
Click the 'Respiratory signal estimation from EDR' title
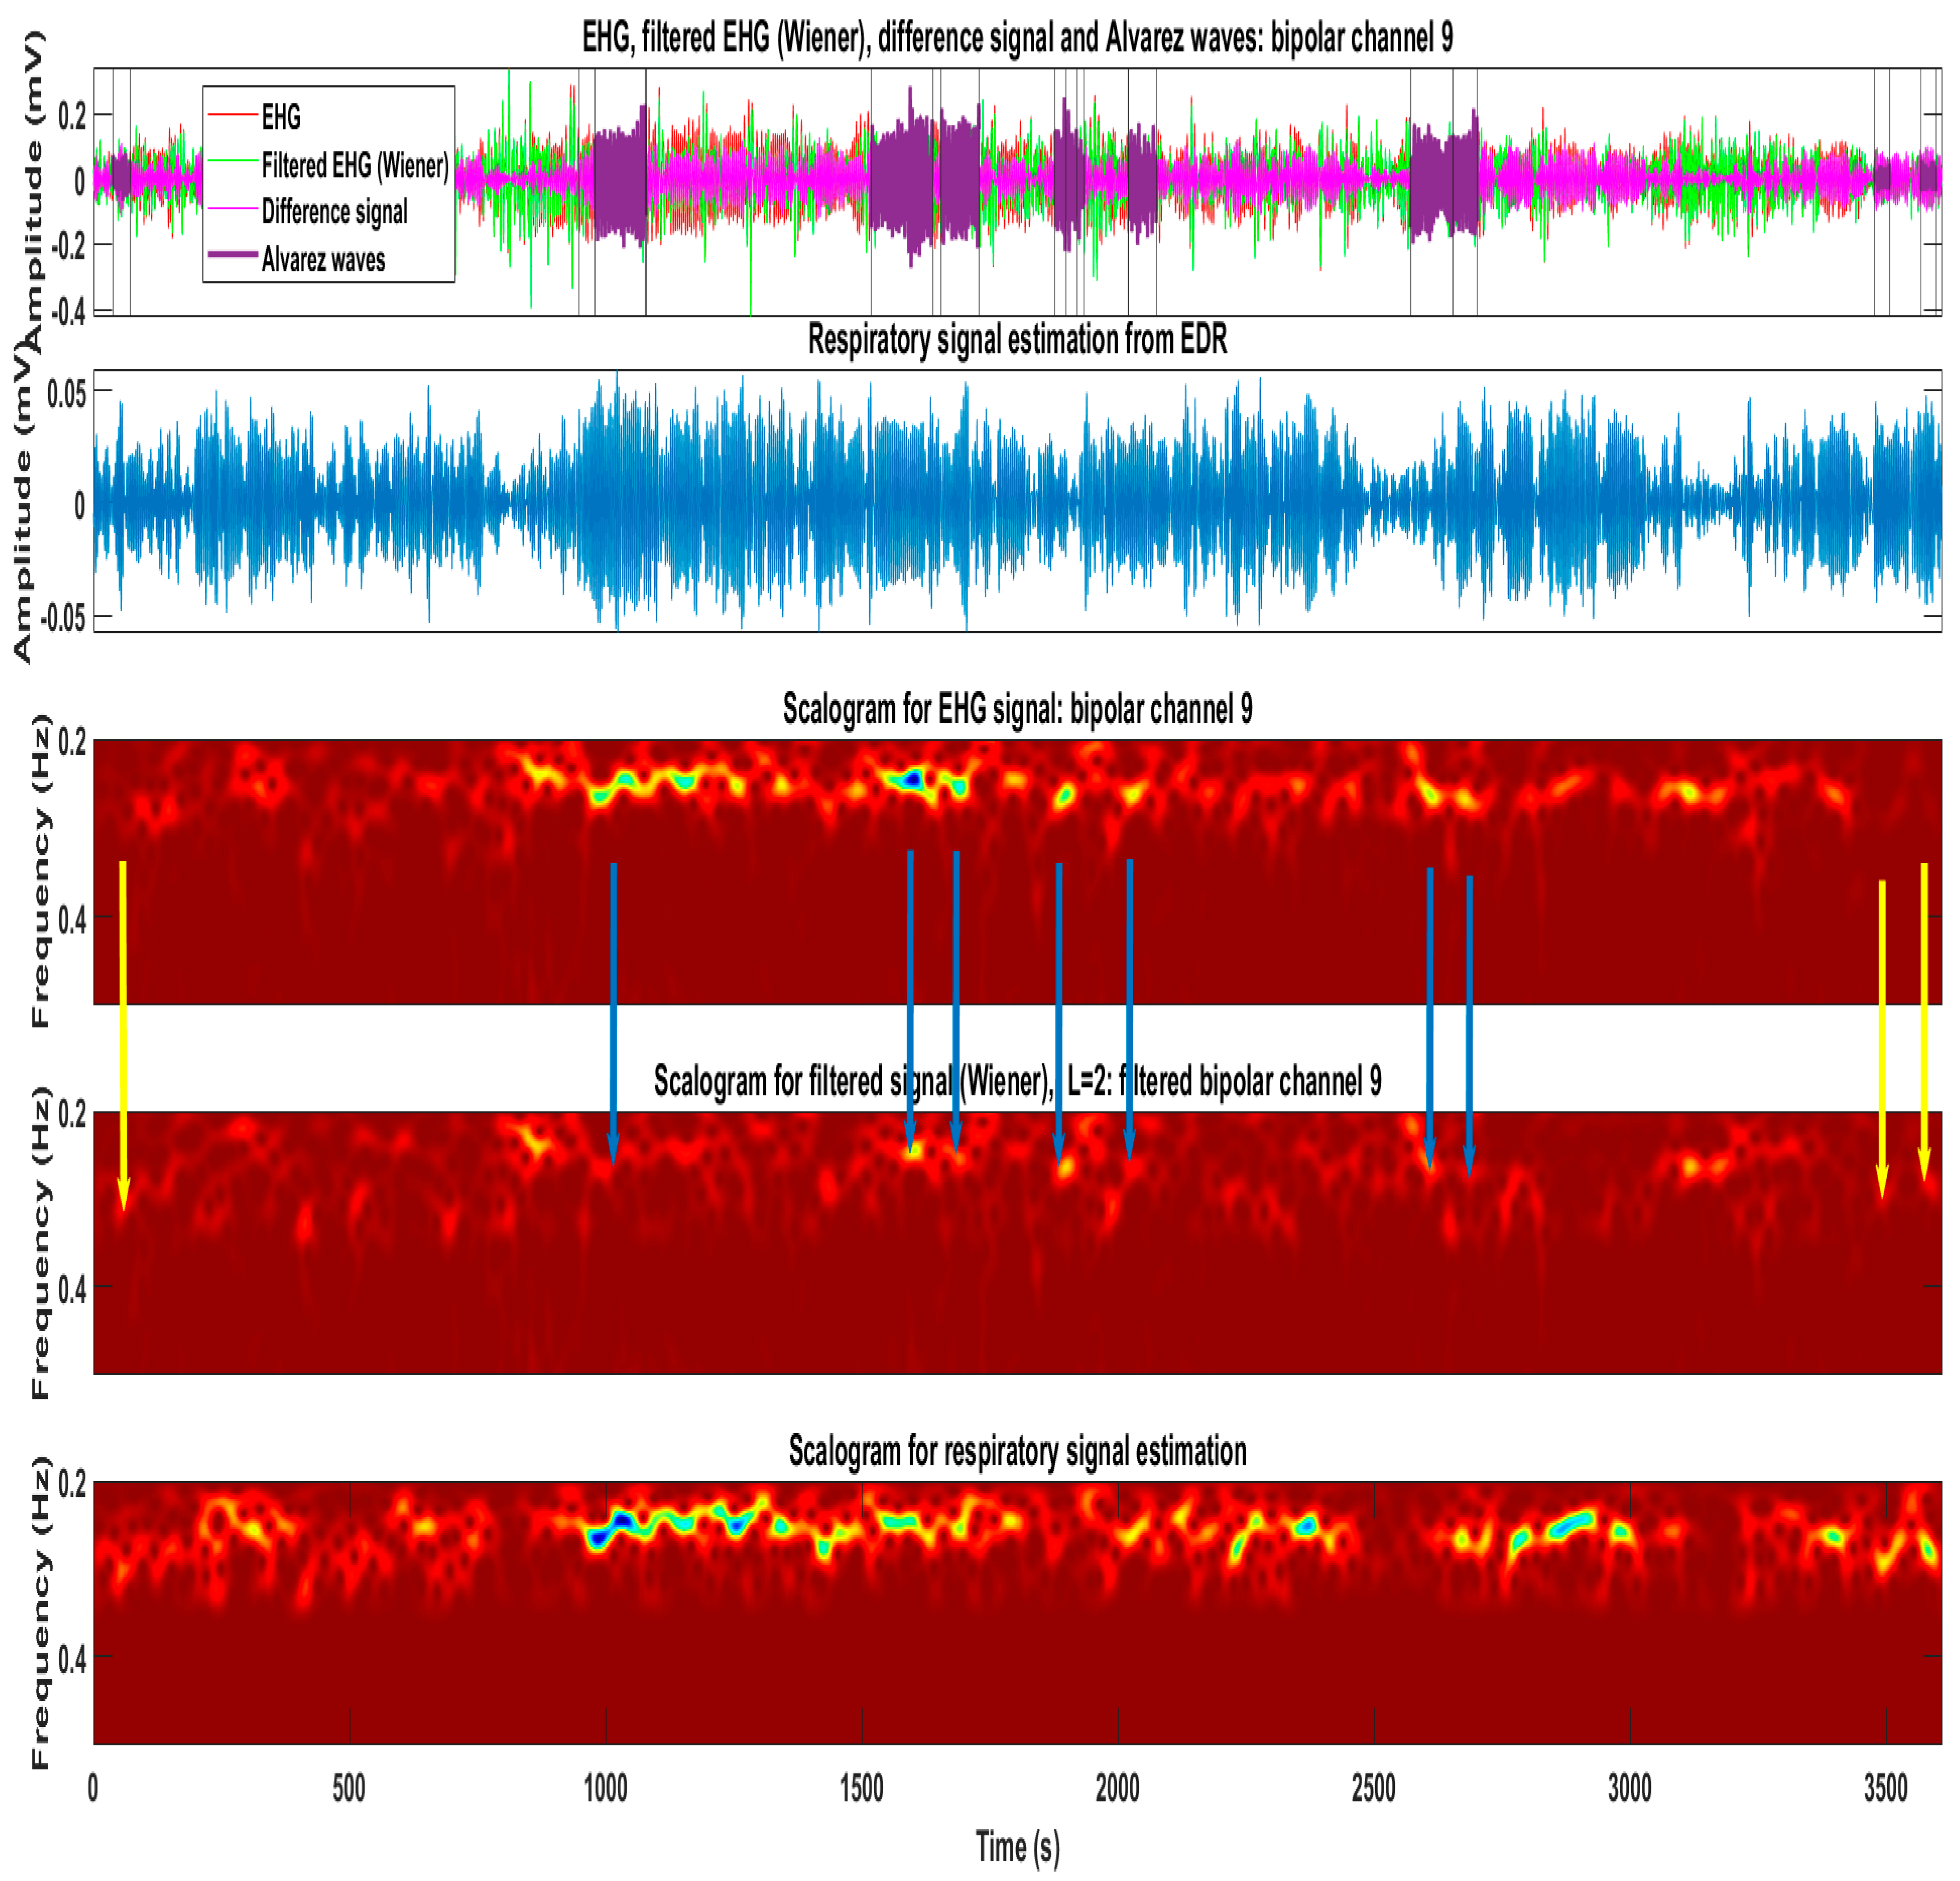click(1017, 340)
